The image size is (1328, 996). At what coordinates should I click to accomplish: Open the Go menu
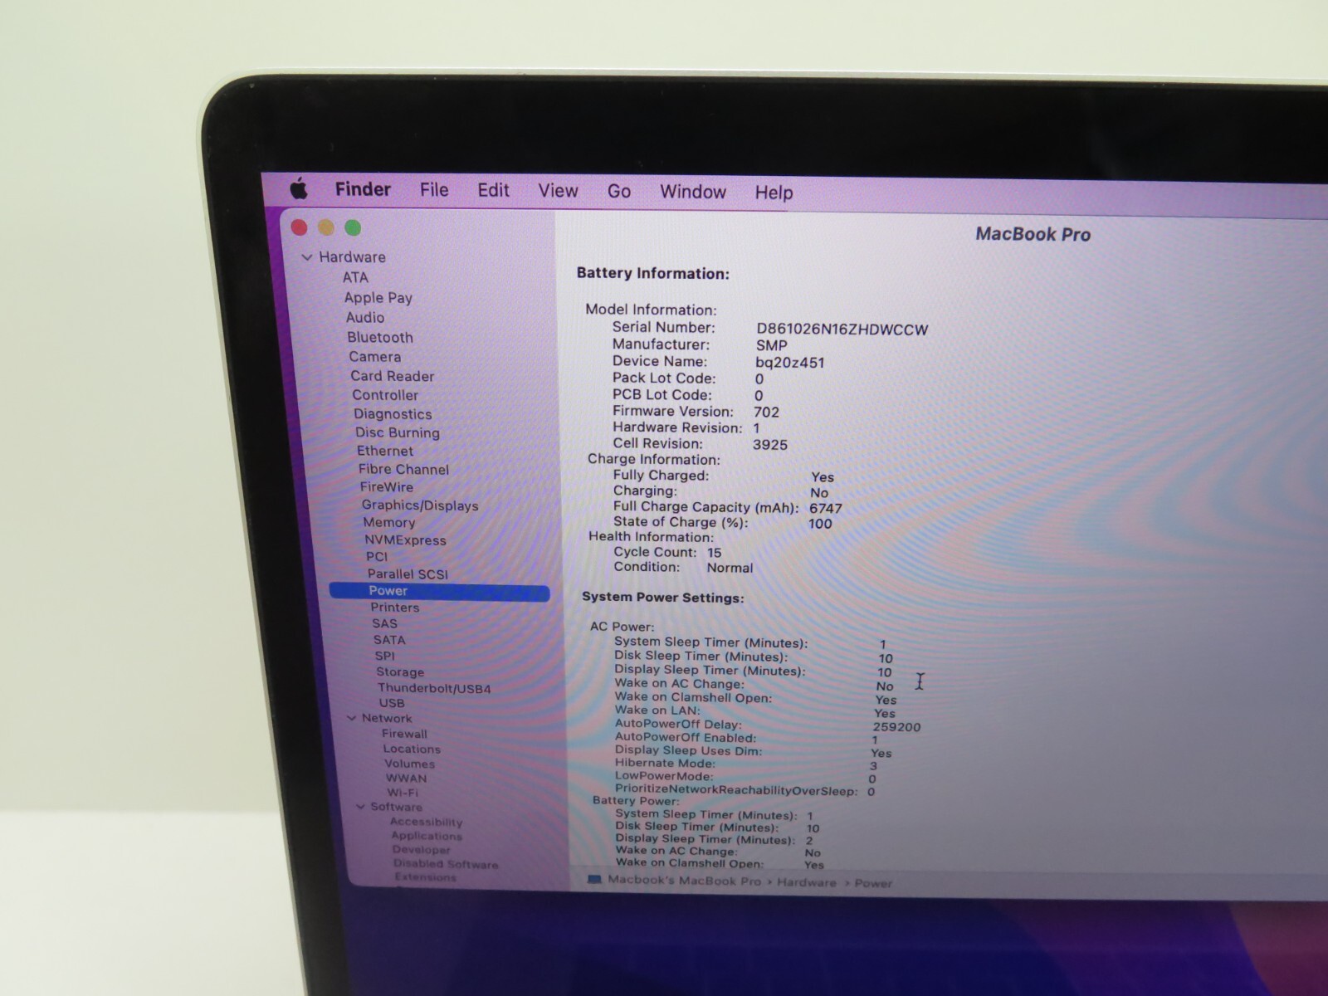pos(619,192)
